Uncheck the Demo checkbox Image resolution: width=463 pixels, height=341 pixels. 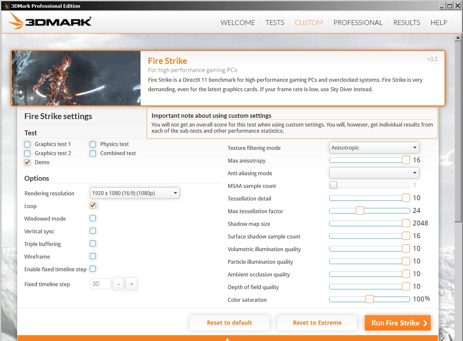pos(28,163)
